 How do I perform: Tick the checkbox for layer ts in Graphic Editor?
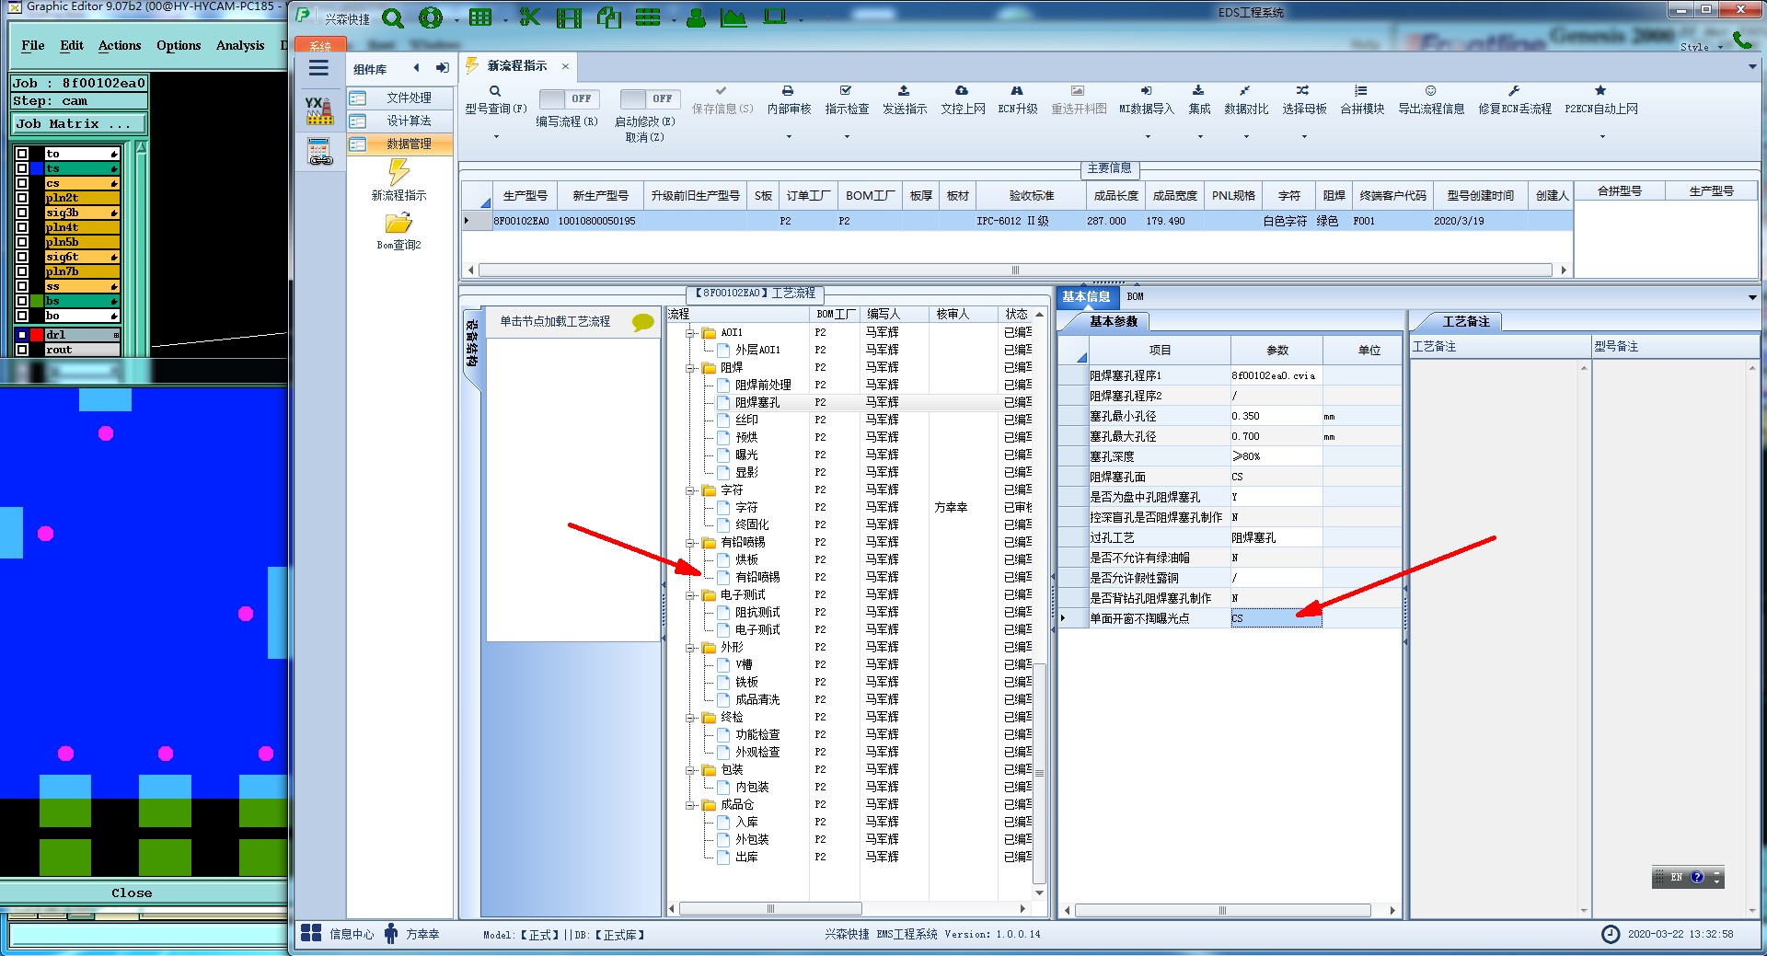click(22, 168)
